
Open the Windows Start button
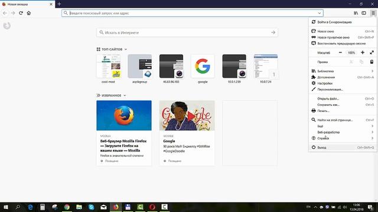[x=6, y=207]
